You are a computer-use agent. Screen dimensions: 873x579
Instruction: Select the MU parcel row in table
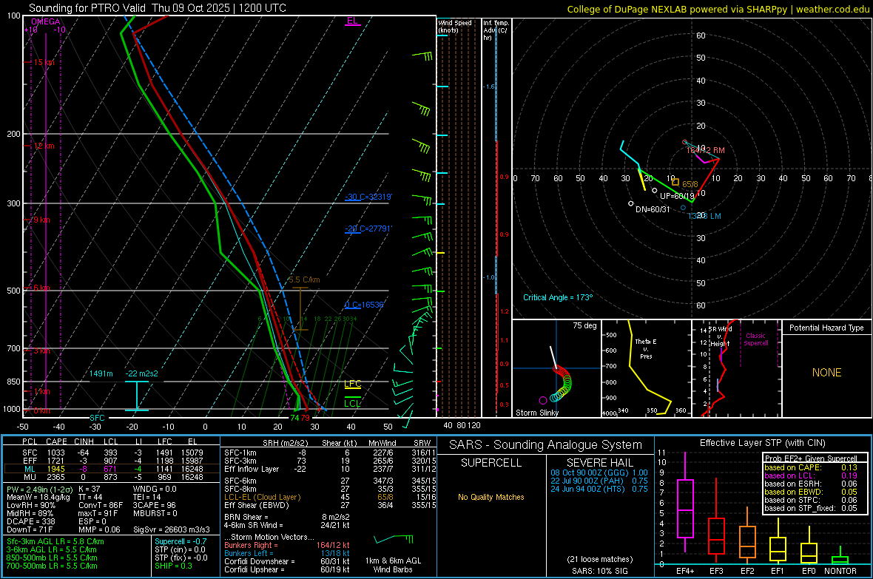tap(112, 476)
